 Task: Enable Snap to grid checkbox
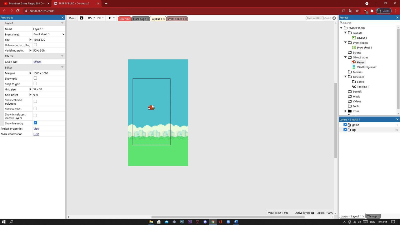pyautogui.click(x=35, y=83)
